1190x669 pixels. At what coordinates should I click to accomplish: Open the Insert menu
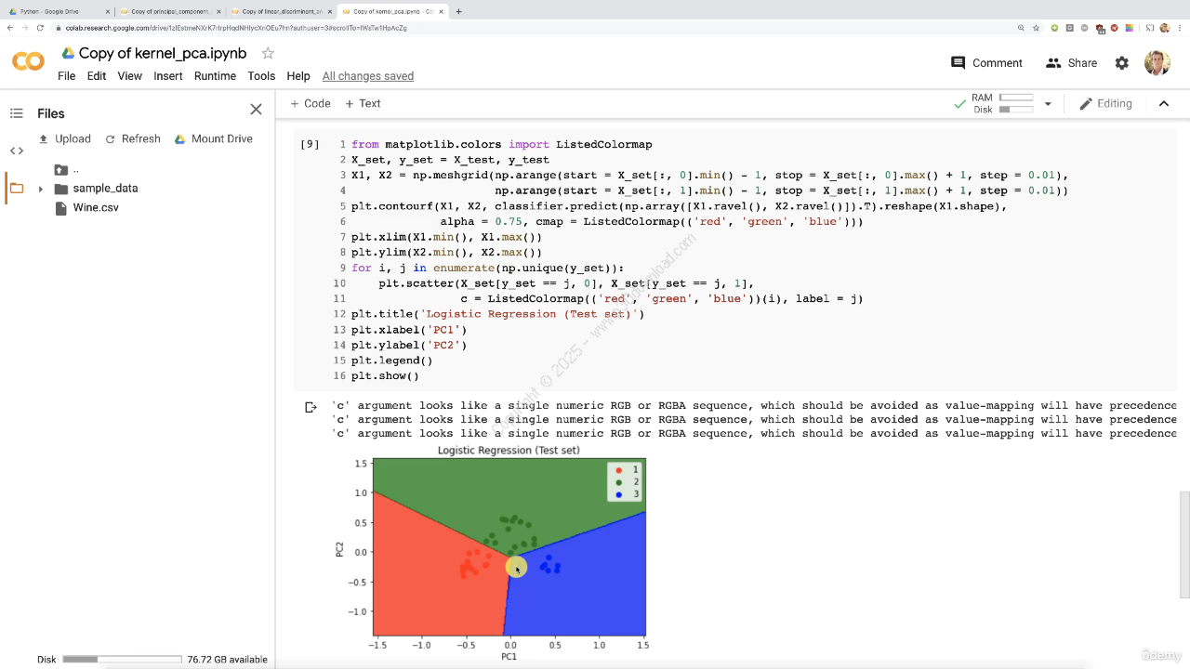pyautogui.click(x=168, y=76)
